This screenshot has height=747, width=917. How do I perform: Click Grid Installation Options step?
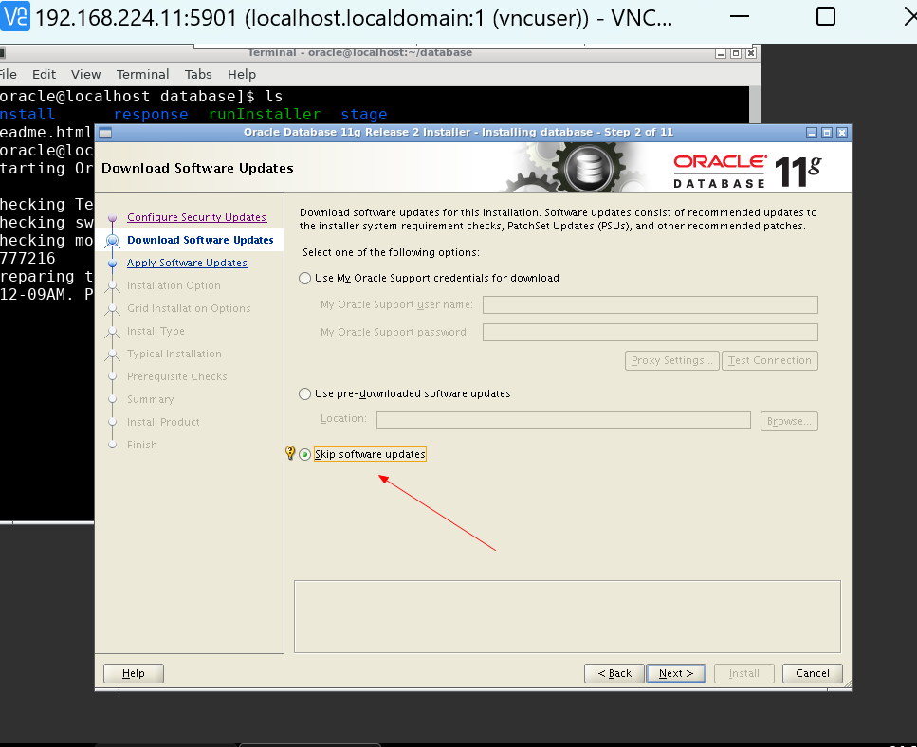pyautogui.click(x=189, y=309)
